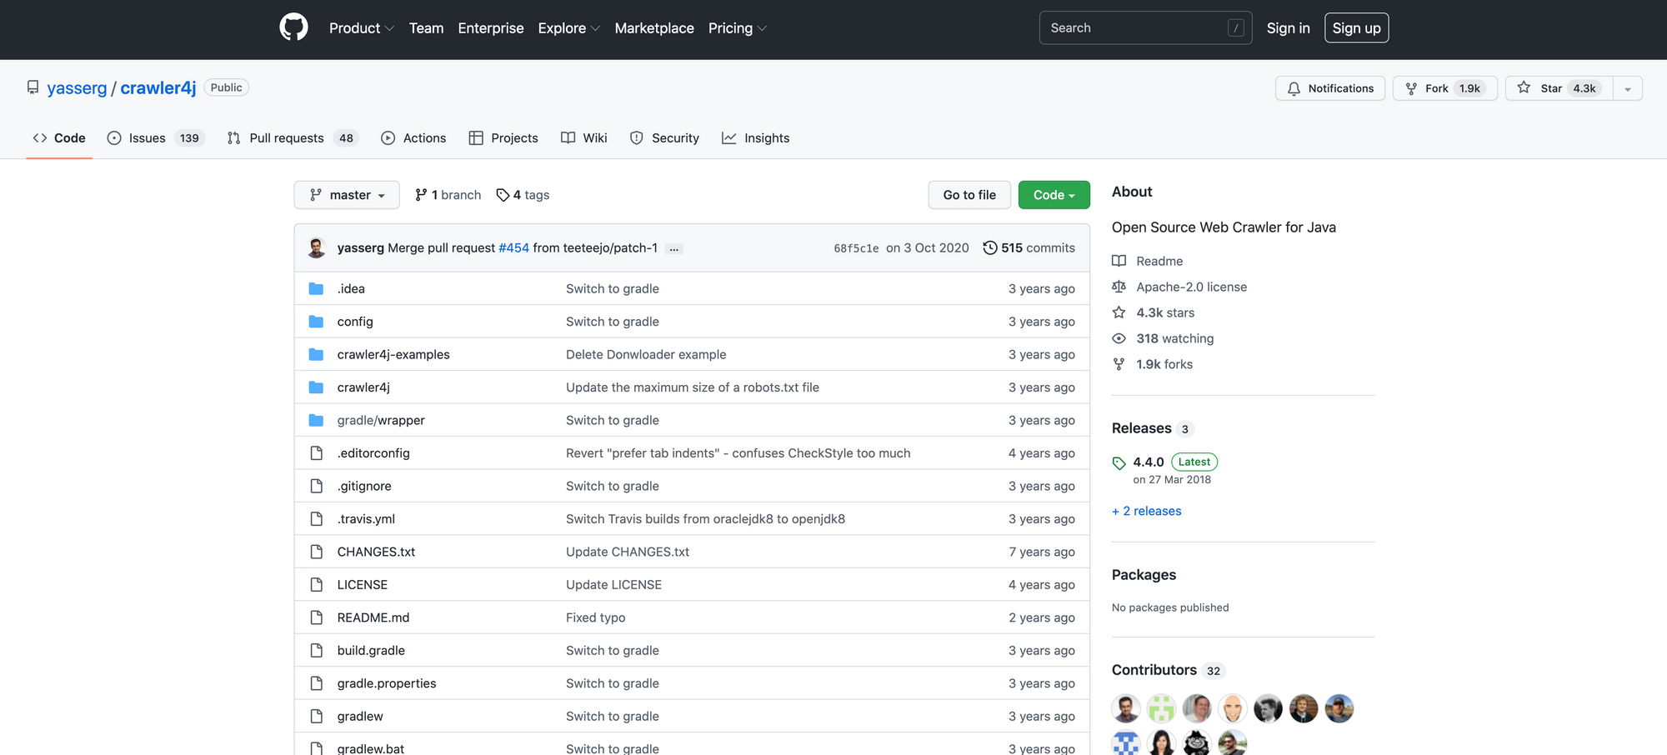Click the 'Delete Donwloader example' commit message
1667x755 pixels.
(646, 354)
